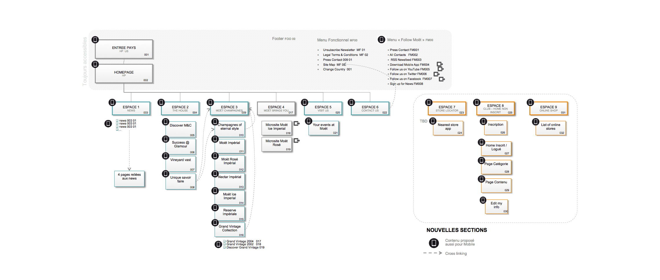Select the 4 pages reliées aux news box
Viewport: 660px width, 280px height.
click(x=129, y=179)
